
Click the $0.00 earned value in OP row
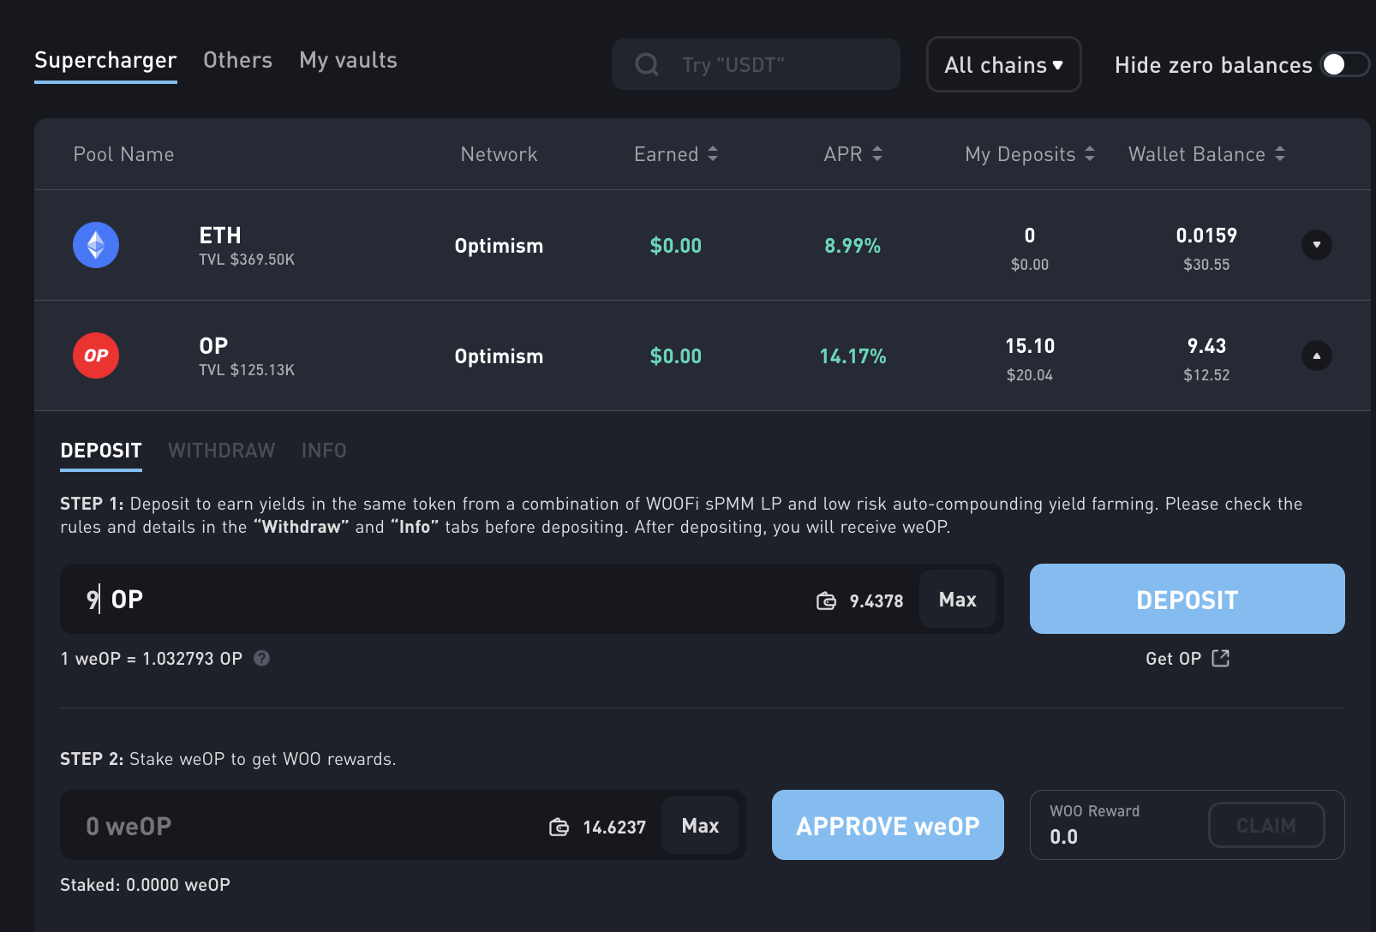tap(676, 356)
